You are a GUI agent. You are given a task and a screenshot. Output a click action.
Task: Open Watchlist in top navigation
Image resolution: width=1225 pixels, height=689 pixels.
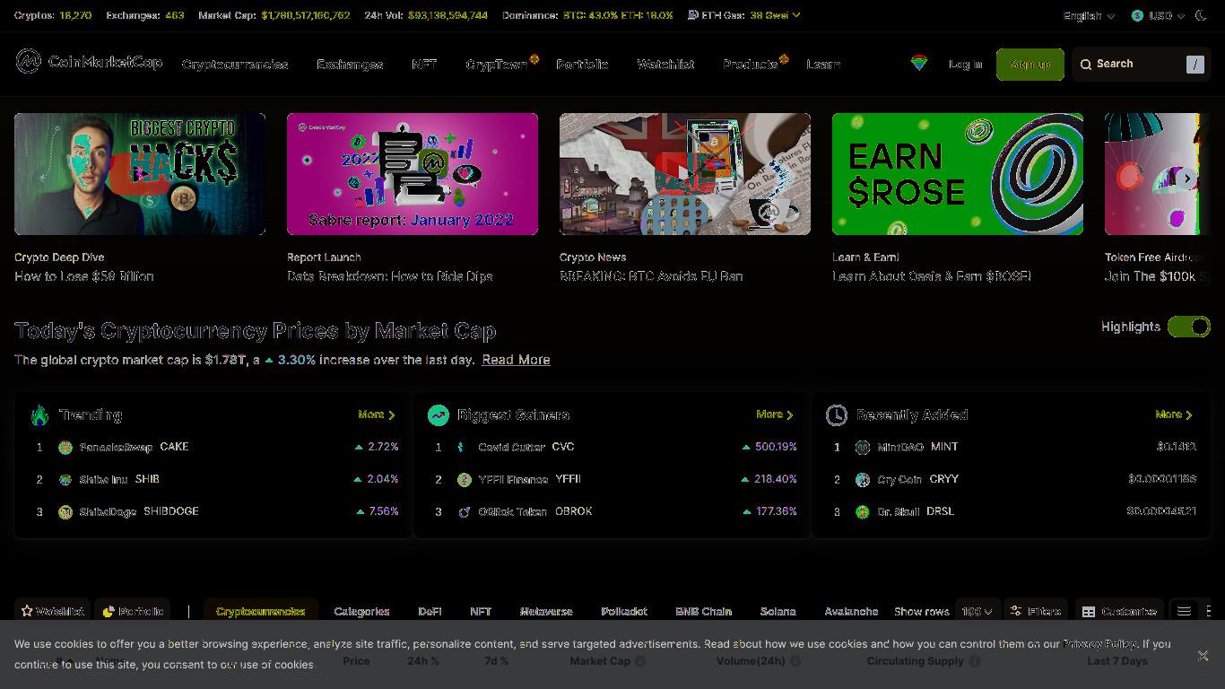click(x=665, y=65)
